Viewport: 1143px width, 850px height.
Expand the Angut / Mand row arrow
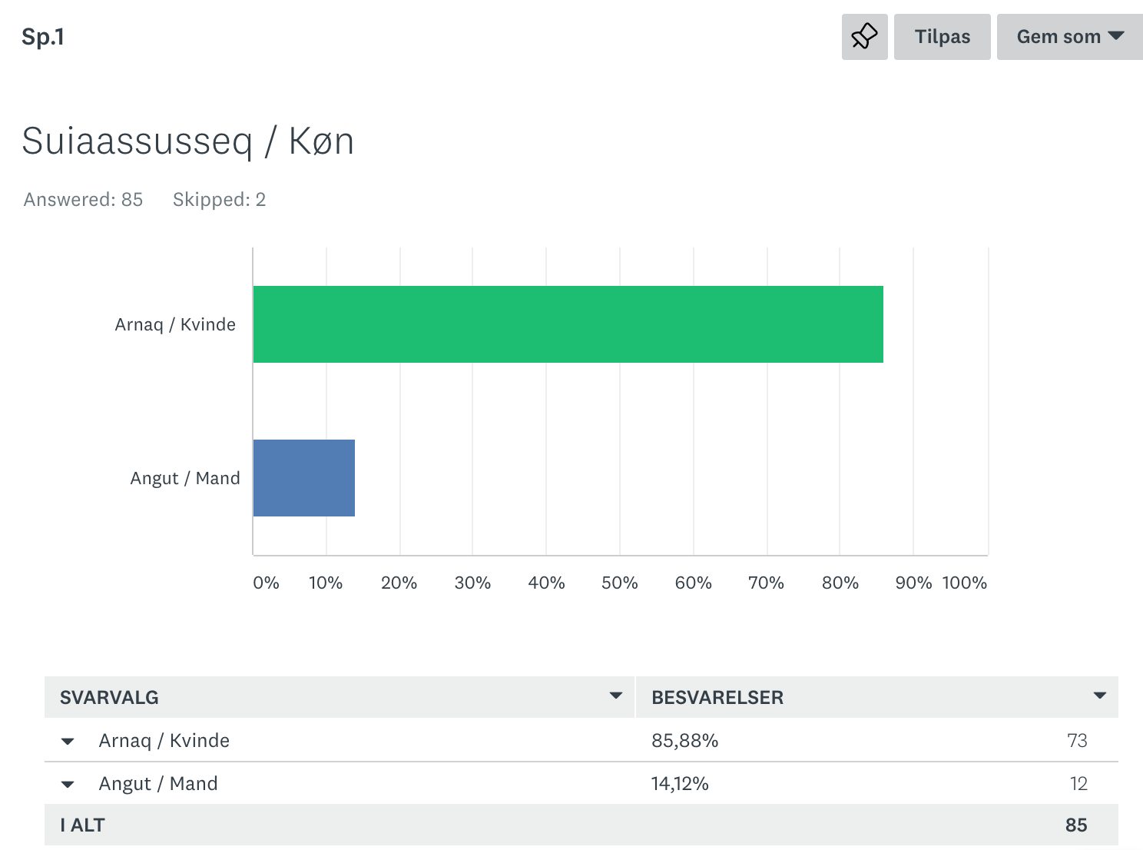tap(68, 785)
